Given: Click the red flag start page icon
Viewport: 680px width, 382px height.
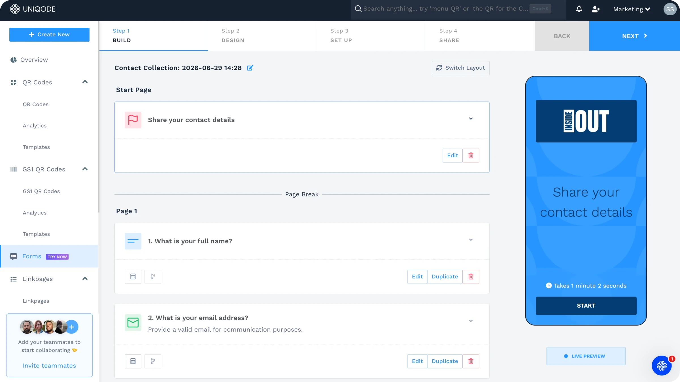Looking at the screenshot, I should (x=133, y=120).
